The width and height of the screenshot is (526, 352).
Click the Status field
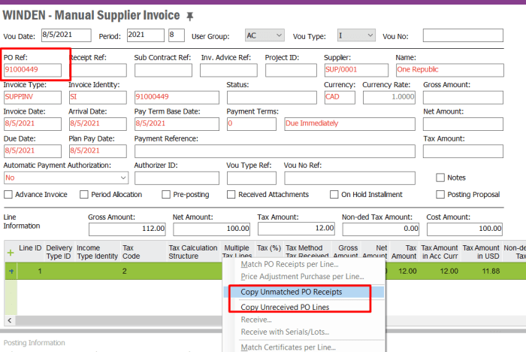click(272, 98)
